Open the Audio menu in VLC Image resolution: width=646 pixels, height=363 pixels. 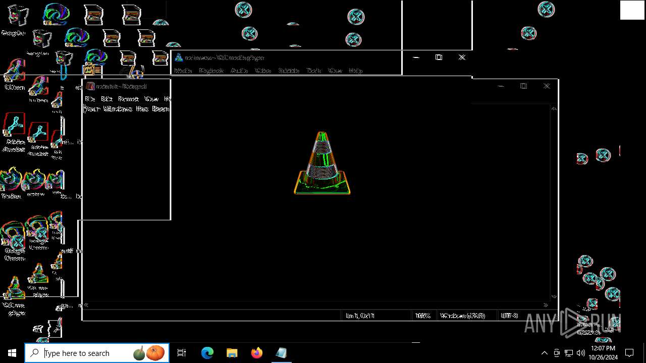click(239, 71)
